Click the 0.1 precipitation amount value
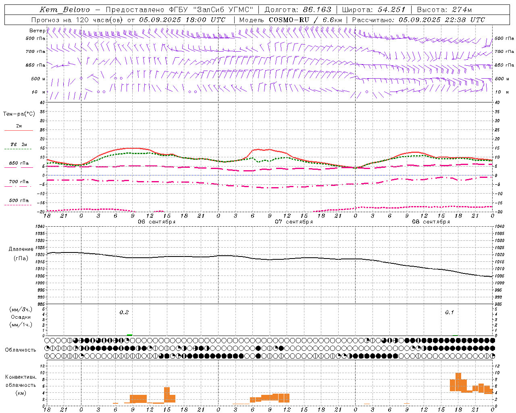The height and width of the screenshot is (413, 516). coord(449,313)
